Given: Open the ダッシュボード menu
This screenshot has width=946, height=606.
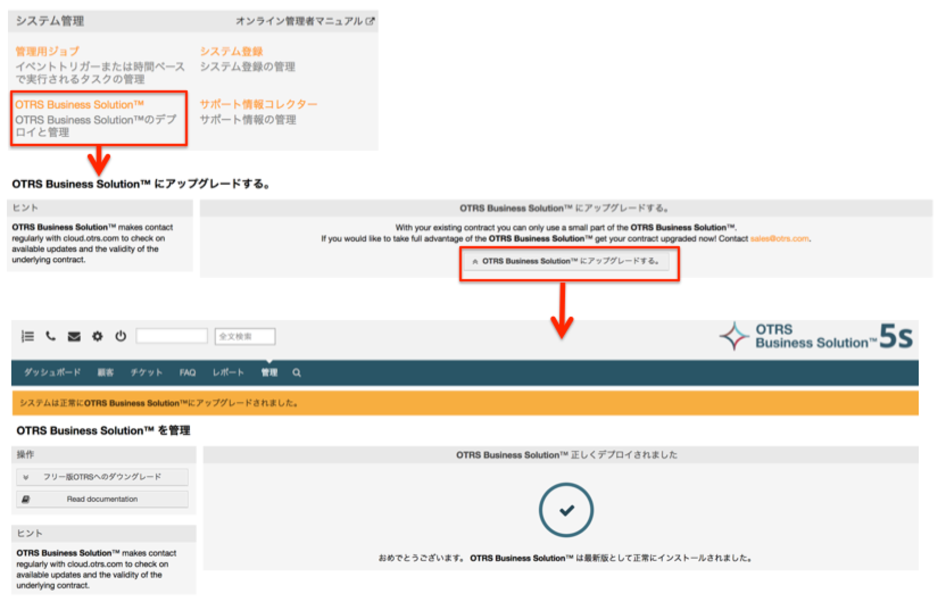Looking at the screenshot, I should [52, 372].
